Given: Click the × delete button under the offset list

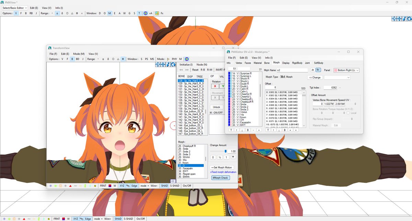Looking at the screenshot, I should 296,130.
